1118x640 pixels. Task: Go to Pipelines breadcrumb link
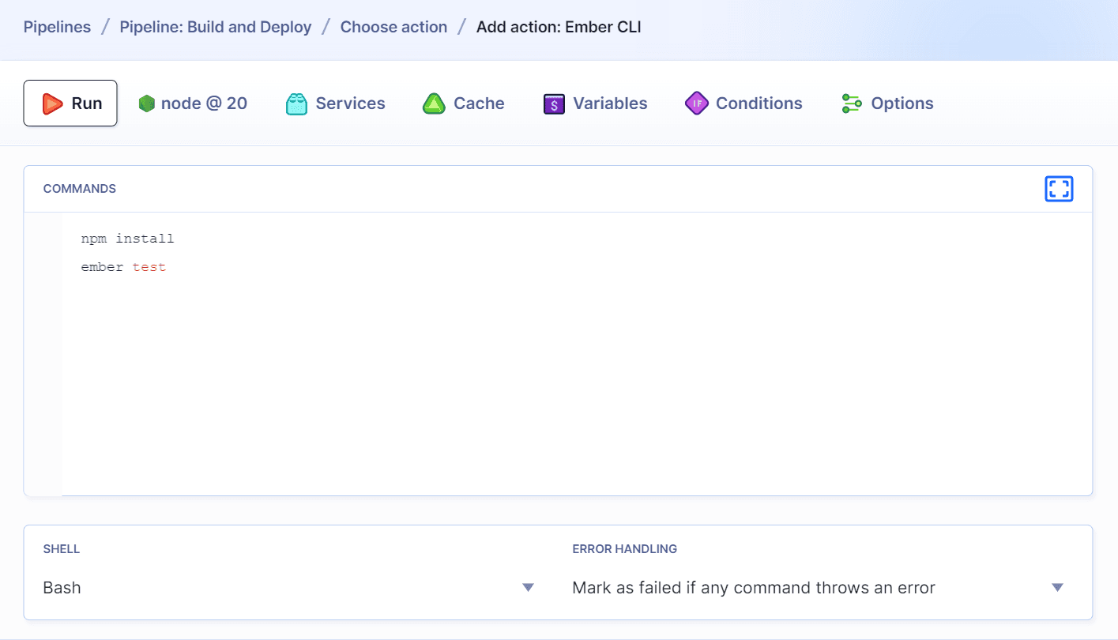pyautogui.click(x=57, y=27)
